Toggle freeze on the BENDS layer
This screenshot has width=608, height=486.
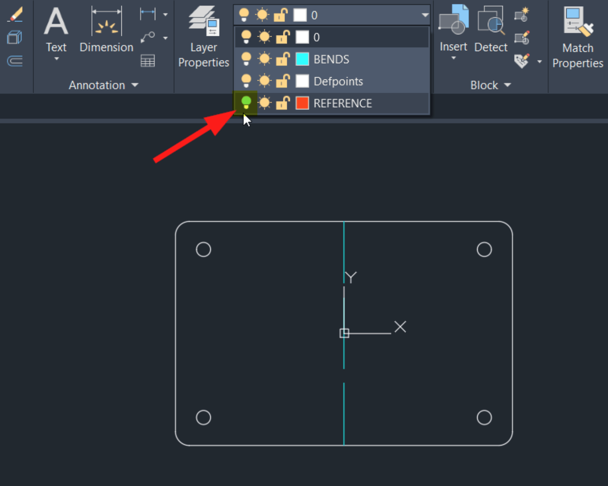264,59
